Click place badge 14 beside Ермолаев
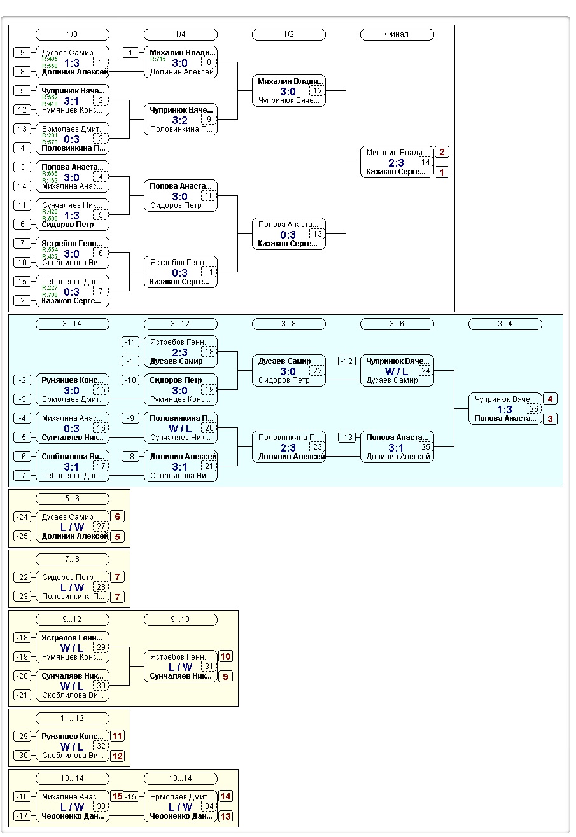The width and height of the screenshot is (576, 837). pyautogui.click(x=225, y=796)
